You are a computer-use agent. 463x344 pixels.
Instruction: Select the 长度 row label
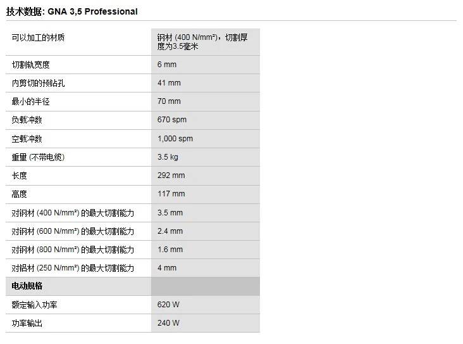tap(20, 175)
